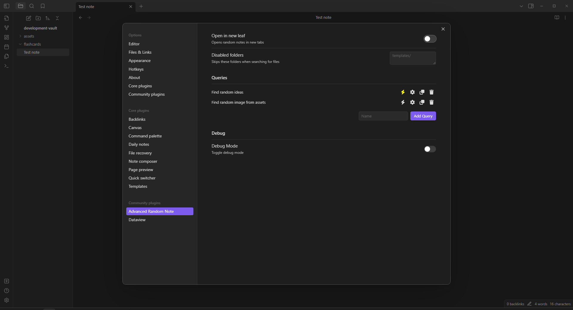
Task: Open the tab list dropdown arrow
Action: [x=521, y=6]
